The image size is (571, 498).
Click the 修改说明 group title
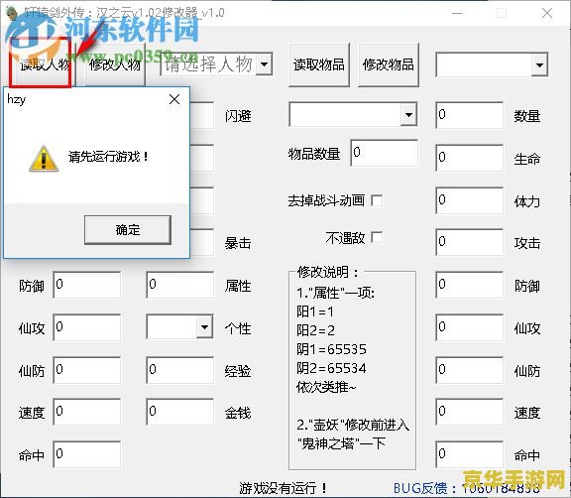pyautogui.click(x=327, y=272)
